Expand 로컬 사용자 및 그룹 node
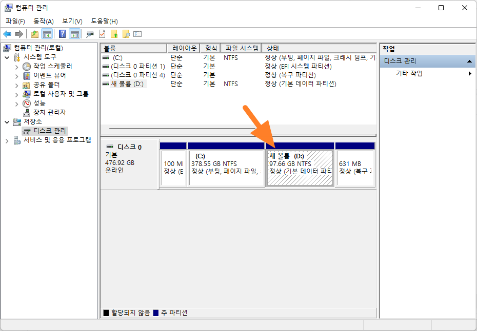Image resolution: width=477 pixels, height=331 pixels. click(17, 94)
